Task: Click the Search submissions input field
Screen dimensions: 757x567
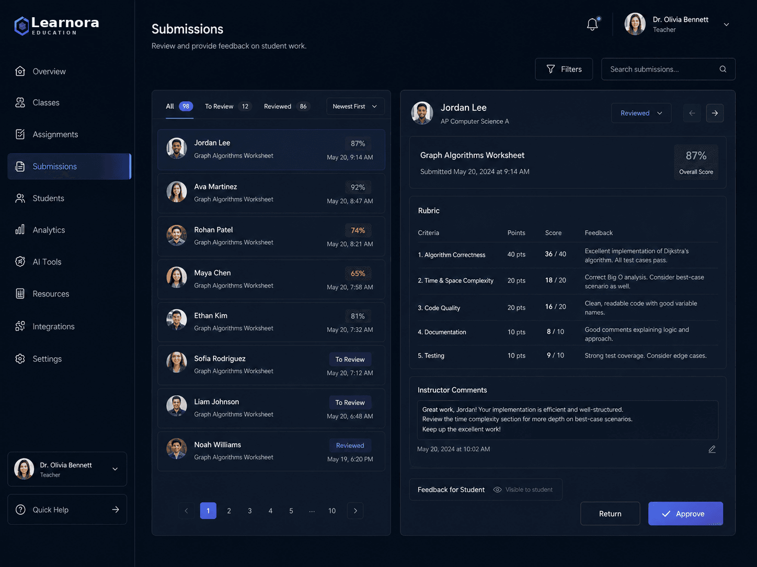Action: pyautogui.click(x=669, y=69)
